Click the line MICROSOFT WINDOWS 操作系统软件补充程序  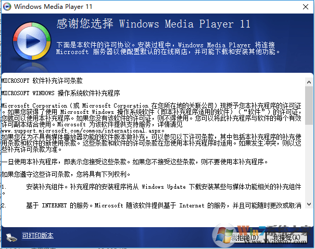[x=61, y=93]
